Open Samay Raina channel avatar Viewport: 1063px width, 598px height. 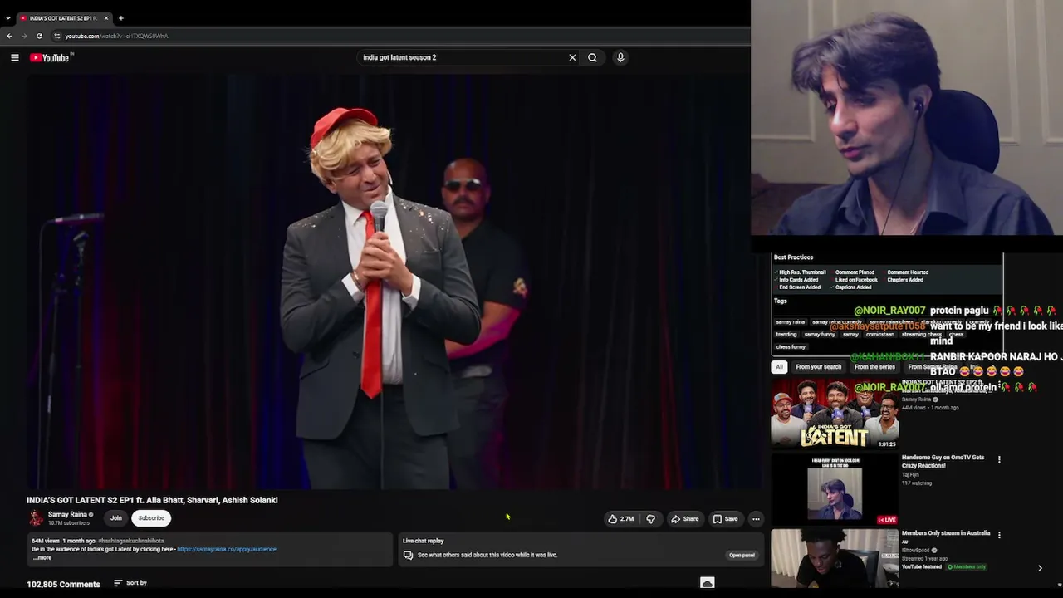pyautogui.click(x=36, y=518)
